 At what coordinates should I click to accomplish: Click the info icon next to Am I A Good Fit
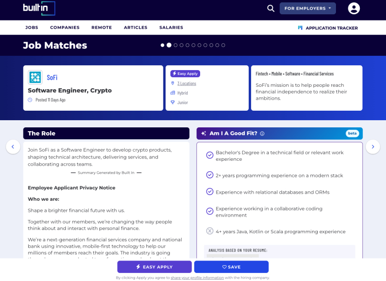click(262, 134)
